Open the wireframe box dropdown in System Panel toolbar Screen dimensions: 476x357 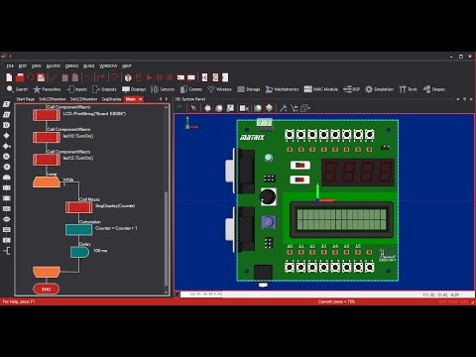[305, 108]
